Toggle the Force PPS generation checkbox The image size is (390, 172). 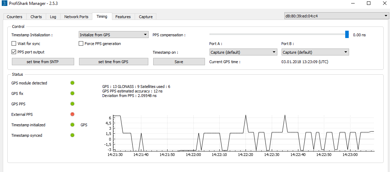point(81,44)
